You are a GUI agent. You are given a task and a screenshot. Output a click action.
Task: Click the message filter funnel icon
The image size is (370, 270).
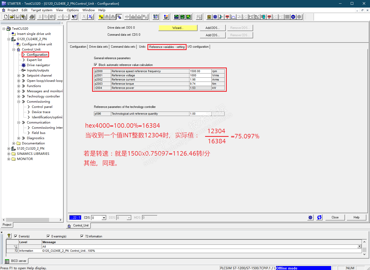[16, 247]
